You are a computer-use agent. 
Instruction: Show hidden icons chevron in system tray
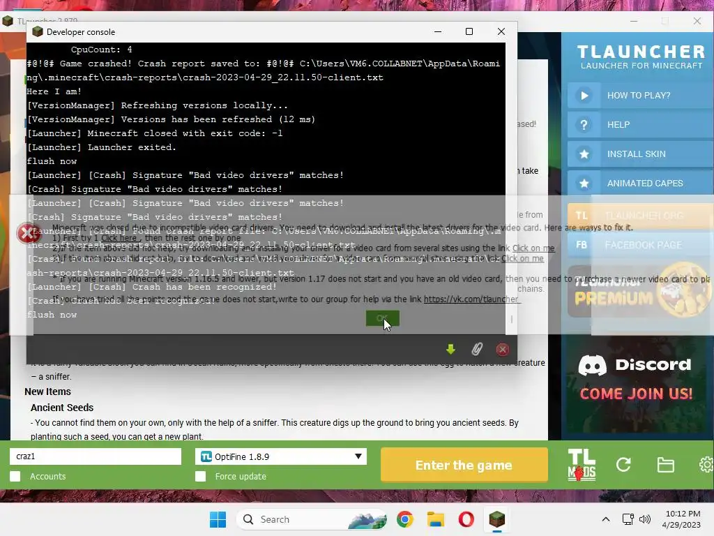(606, 519)
